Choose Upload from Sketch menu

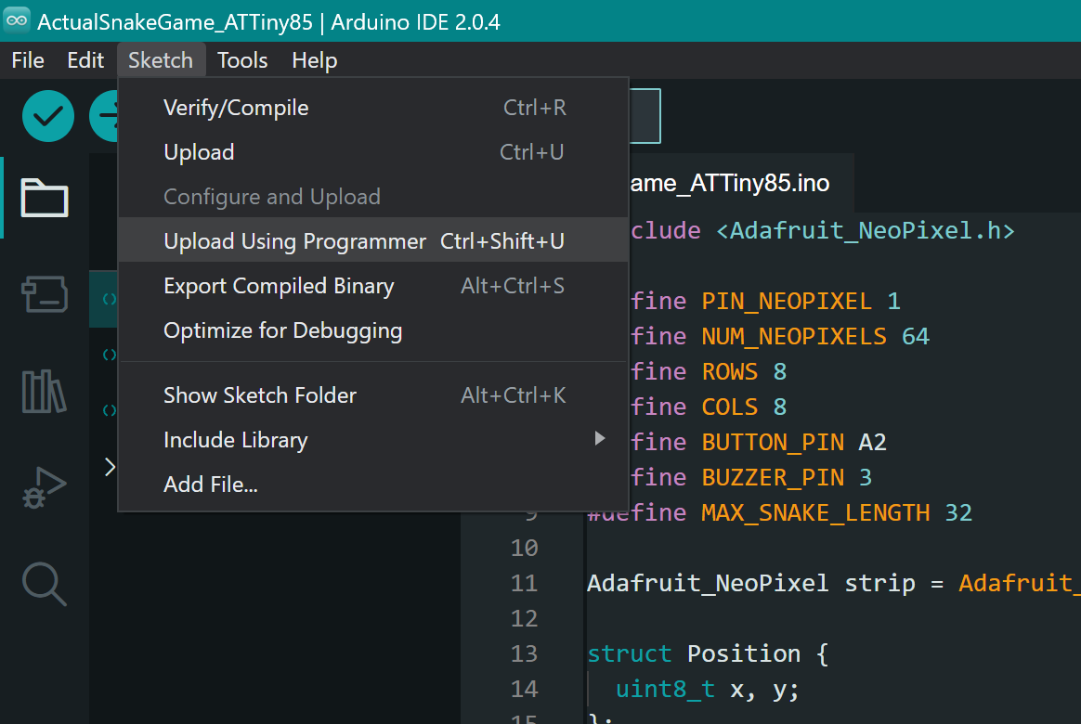373,152
